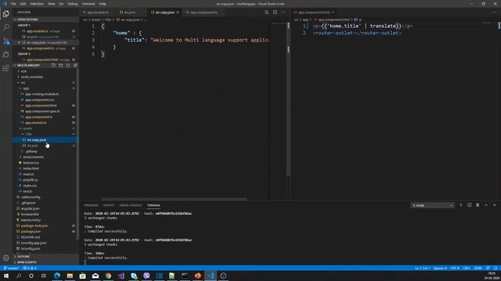The width and height of the screenshot is (501, 281).
Task: Click the New Folder icon in explorer header
Action: pyautogui.click(x=61, y=66)
